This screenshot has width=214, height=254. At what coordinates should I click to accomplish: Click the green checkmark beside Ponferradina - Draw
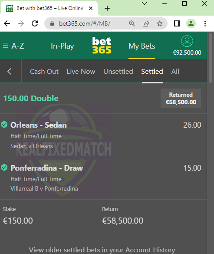[x=4, y=168]
